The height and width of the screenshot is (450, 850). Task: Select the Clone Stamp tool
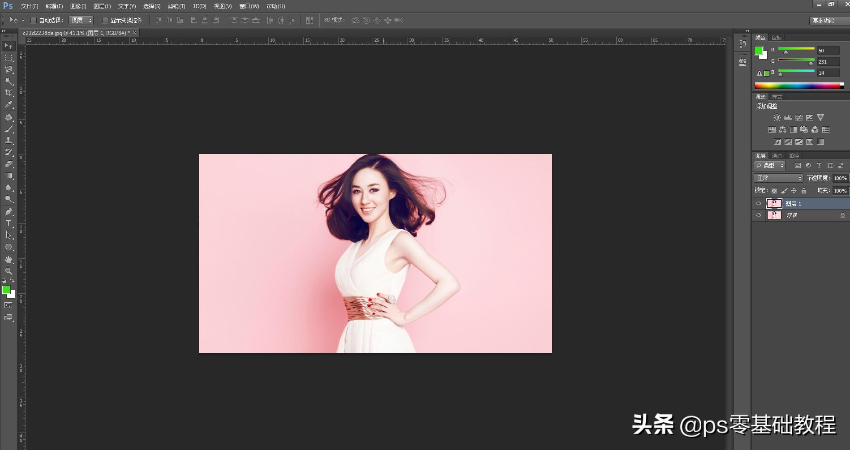pos(9,141)
